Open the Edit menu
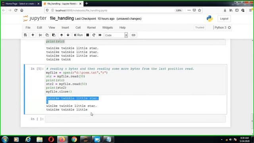Image resolution: width=254 pixels, height=143 pixels. point(39,27)
